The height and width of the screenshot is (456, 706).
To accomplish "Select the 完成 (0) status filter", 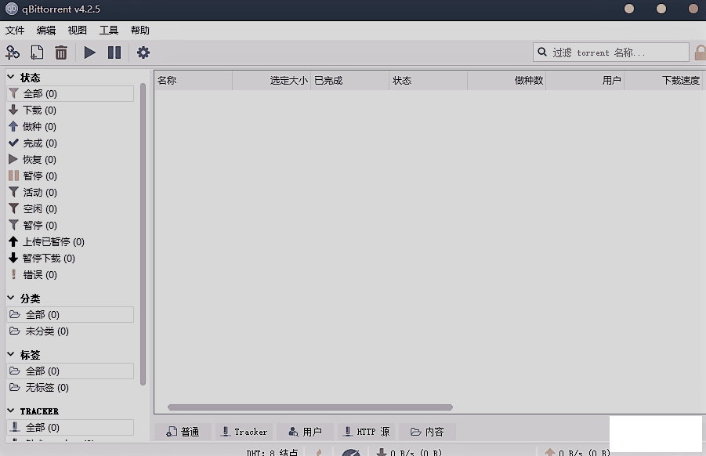I will tap(71, 143).
